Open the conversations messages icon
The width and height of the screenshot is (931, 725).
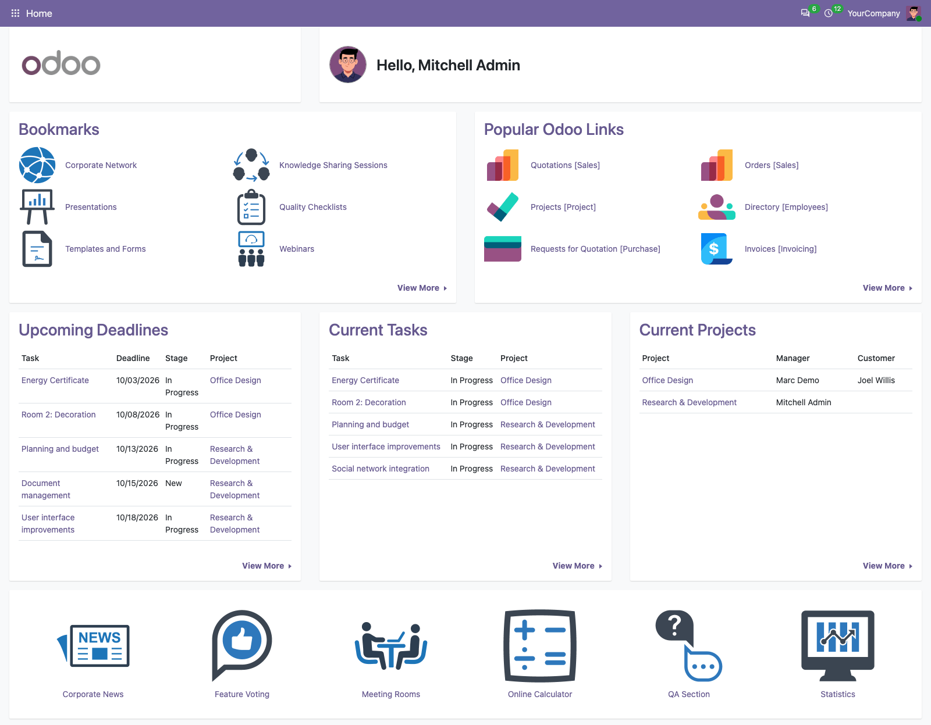805,13
